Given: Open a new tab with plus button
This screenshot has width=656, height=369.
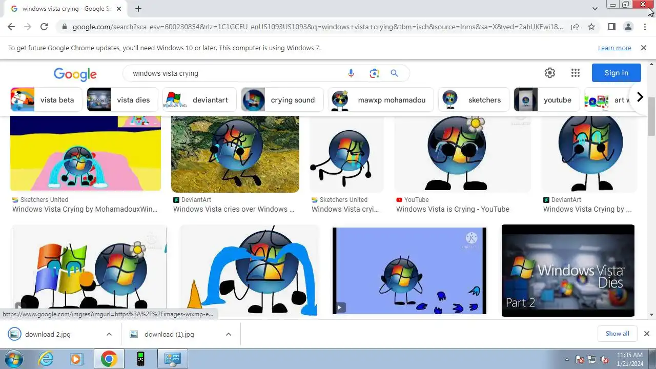Looking at the screenshot, I should [138, 9].
